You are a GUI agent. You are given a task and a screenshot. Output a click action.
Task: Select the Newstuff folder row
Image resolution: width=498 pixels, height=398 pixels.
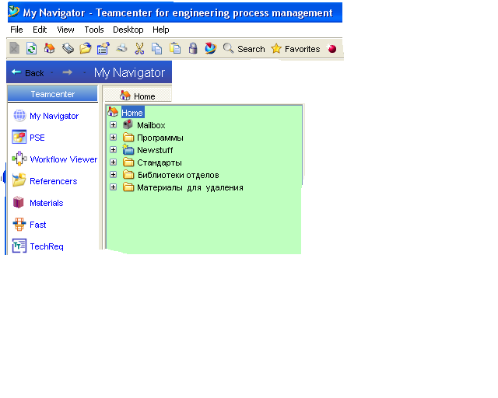click(x=155, y=150)
